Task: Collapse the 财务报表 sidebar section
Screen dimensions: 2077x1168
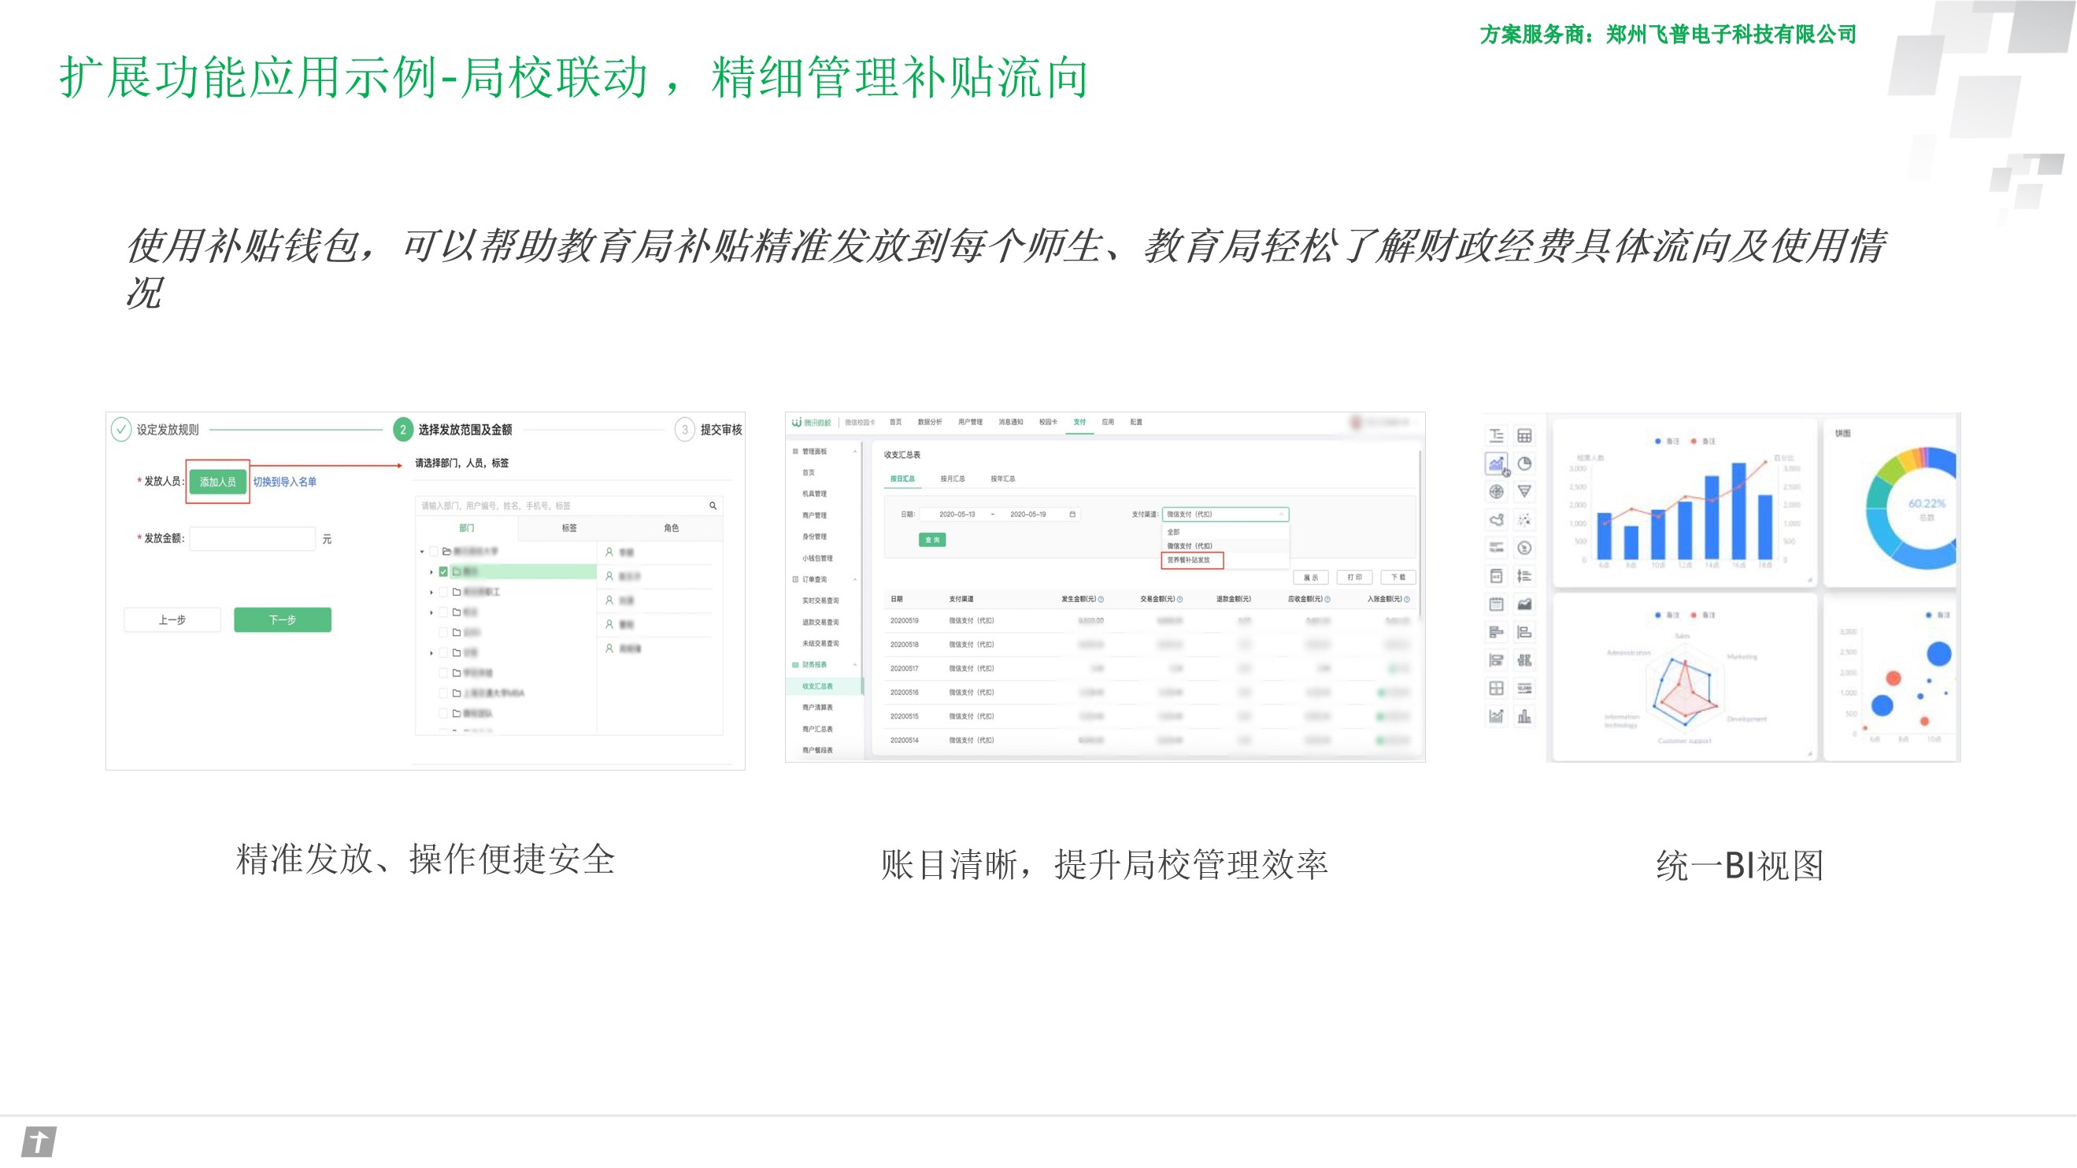Action: (x=855, y=665)
